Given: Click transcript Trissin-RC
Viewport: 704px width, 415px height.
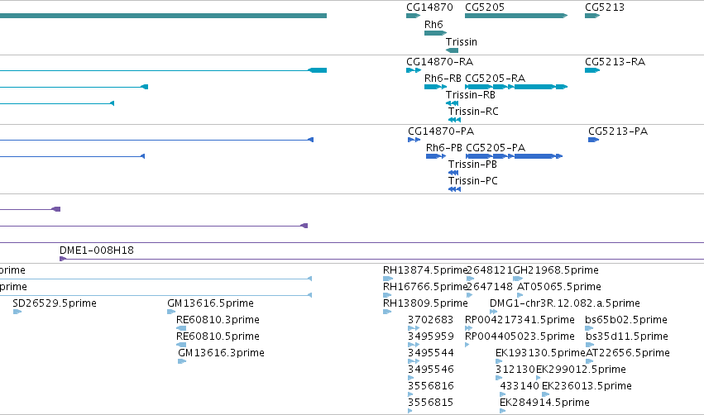Looking at the screenshot, I should (x=472, y=112).
